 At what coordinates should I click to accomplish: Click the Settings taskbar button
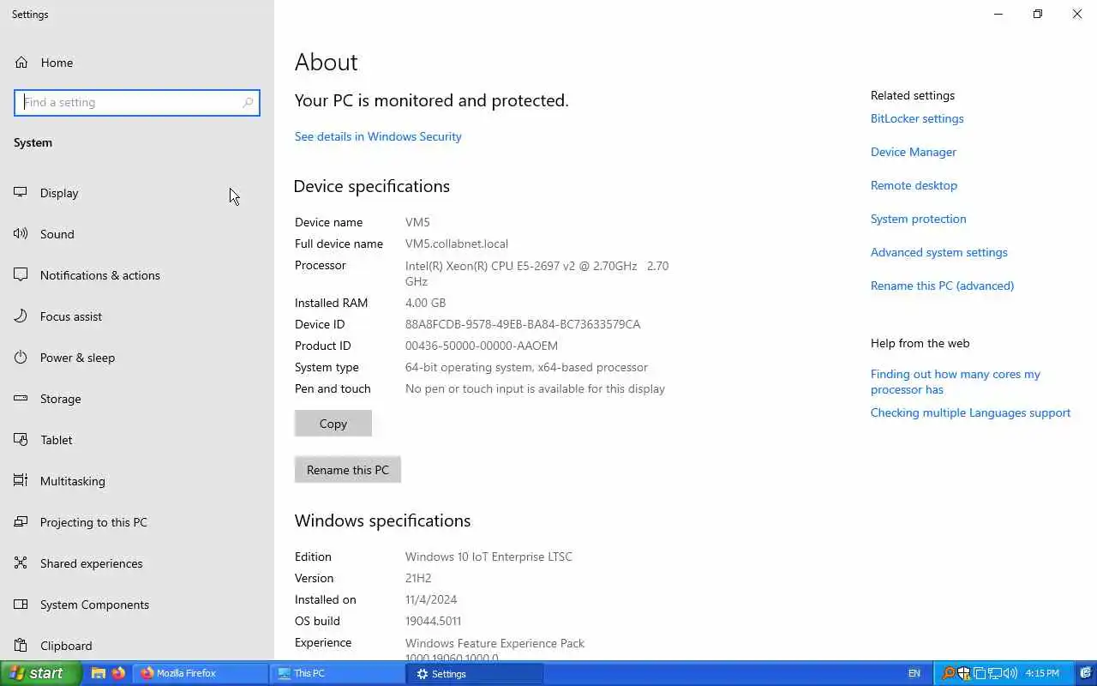476,673
